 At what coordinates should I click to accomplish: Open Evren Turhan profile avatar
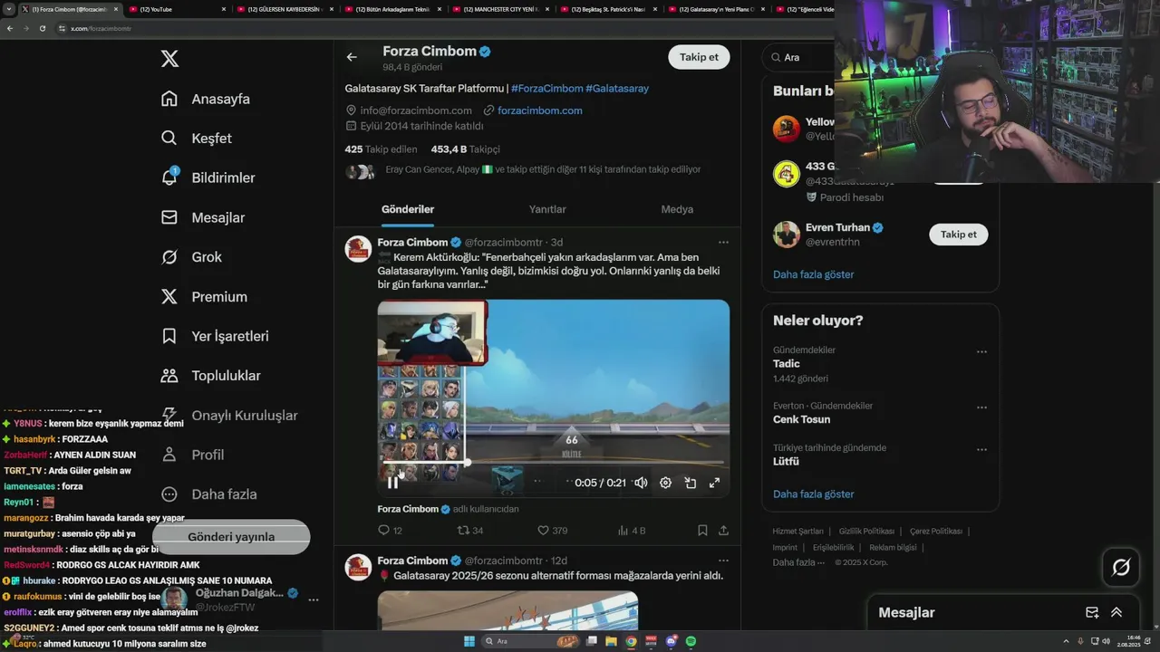pos(787,235)
